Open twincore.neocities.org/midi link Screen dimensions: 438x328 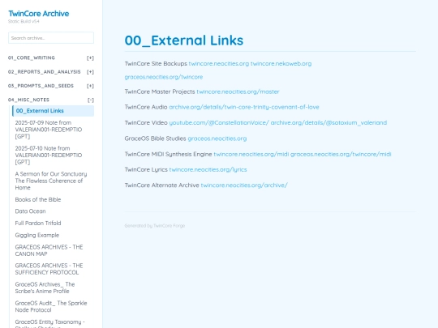point(251,154)
